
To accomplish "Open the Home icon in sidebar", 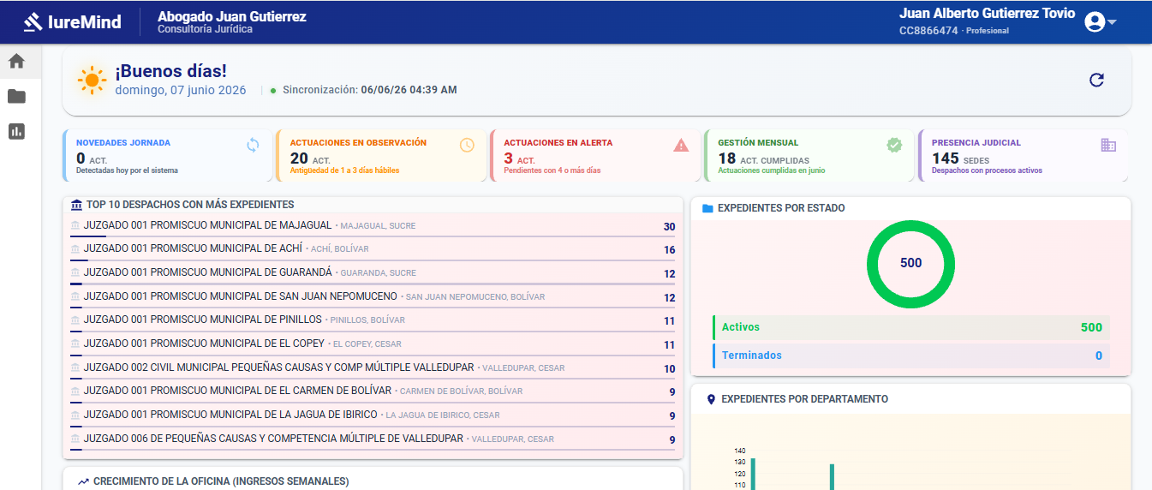I will point(16,61).
